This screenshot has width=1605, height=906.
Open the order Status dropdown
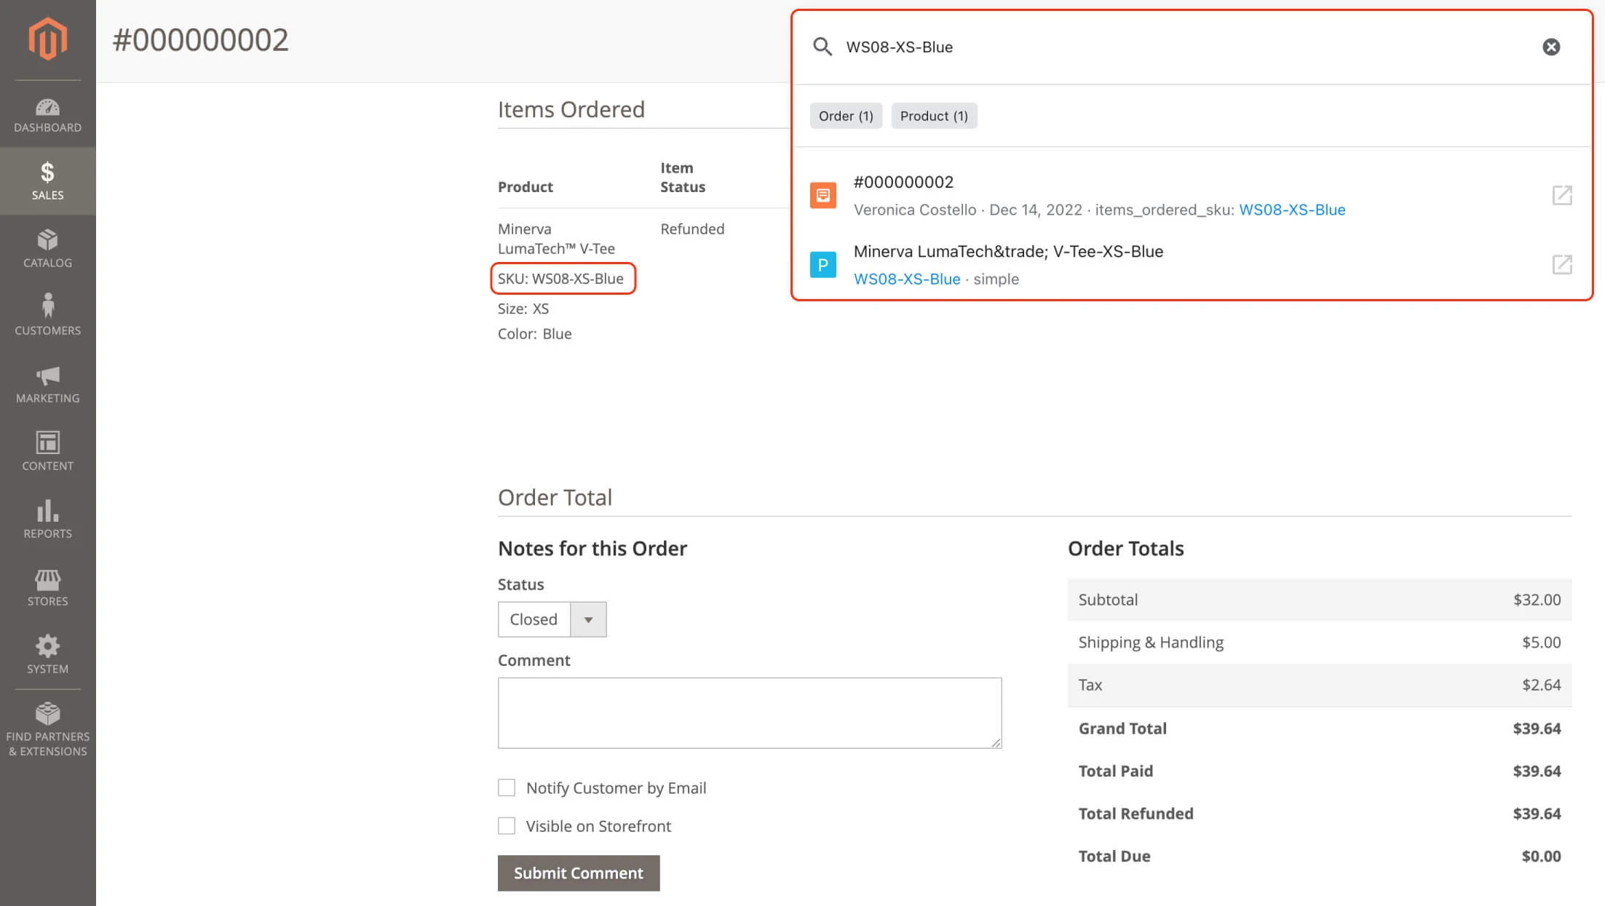tap(534, 619)
